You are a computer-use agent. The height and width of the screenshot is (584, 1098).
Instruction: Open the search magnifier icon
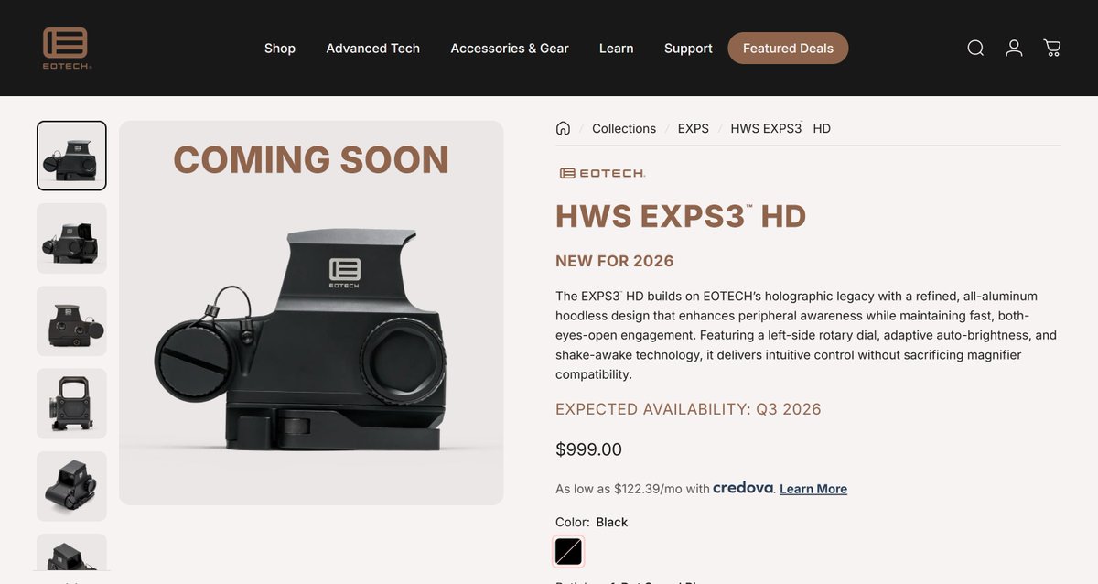pyautogui.click(x=975, y=48)
